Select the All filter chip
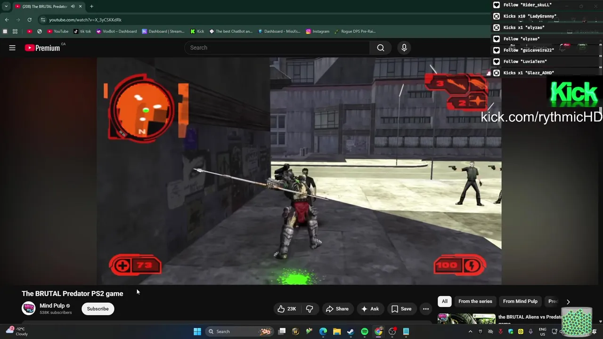The width and height of the screenshot is (603, 339). [445, 301]
